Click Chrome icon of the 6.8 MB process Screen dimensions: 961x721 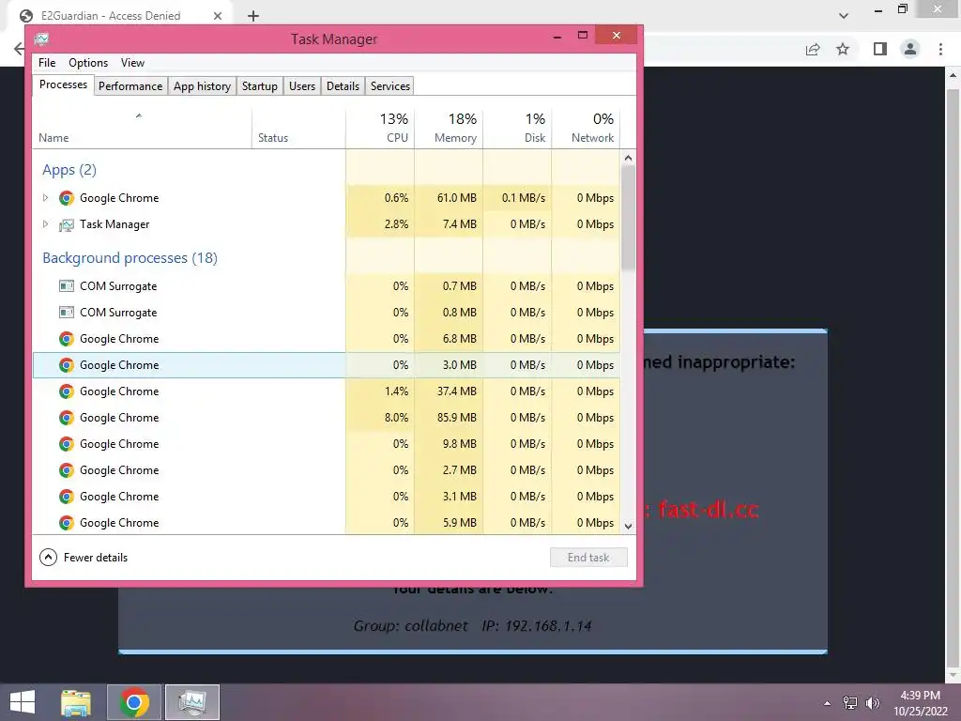(x=67, y=339)
